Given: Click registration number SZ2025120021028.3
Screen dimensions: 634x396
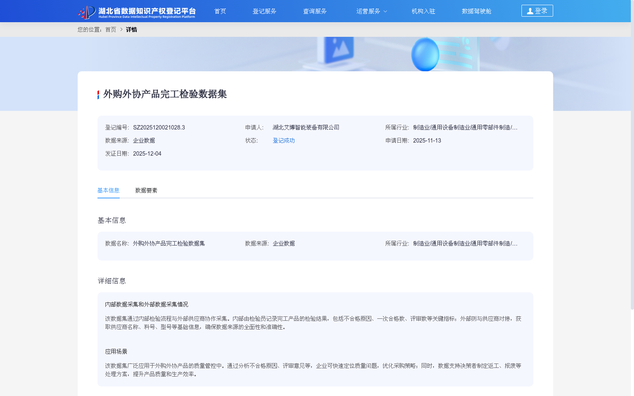Looking at the screenshot, I should (x=159, y=128).
